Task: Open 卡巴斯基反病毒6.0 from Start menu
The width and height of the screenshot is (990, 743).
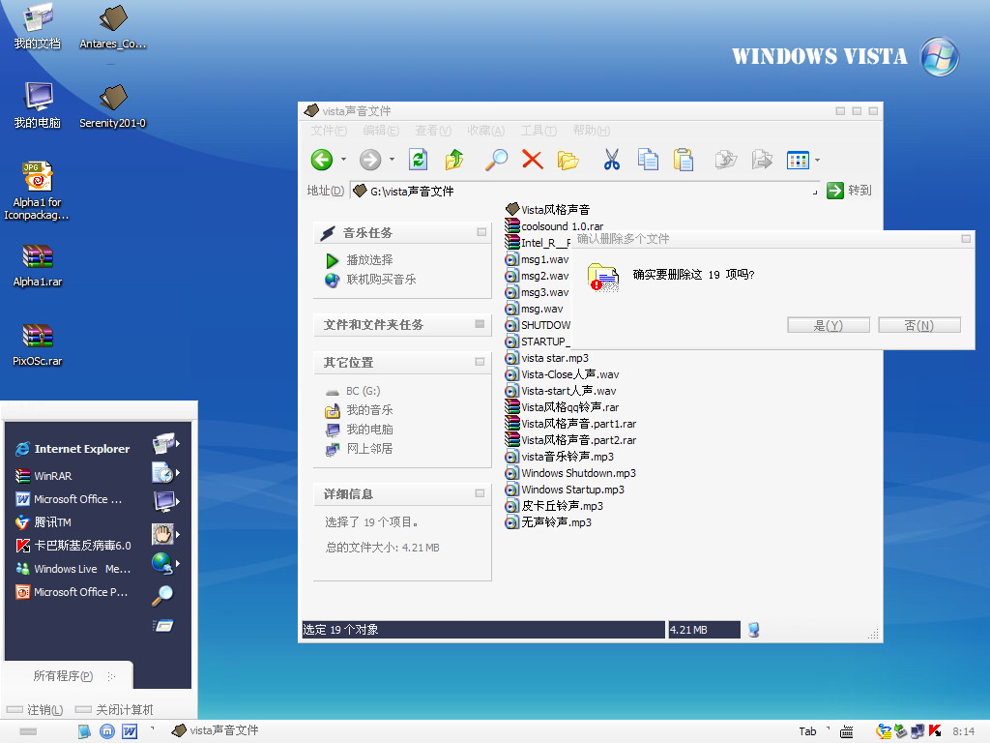Action: pos(73,546)
